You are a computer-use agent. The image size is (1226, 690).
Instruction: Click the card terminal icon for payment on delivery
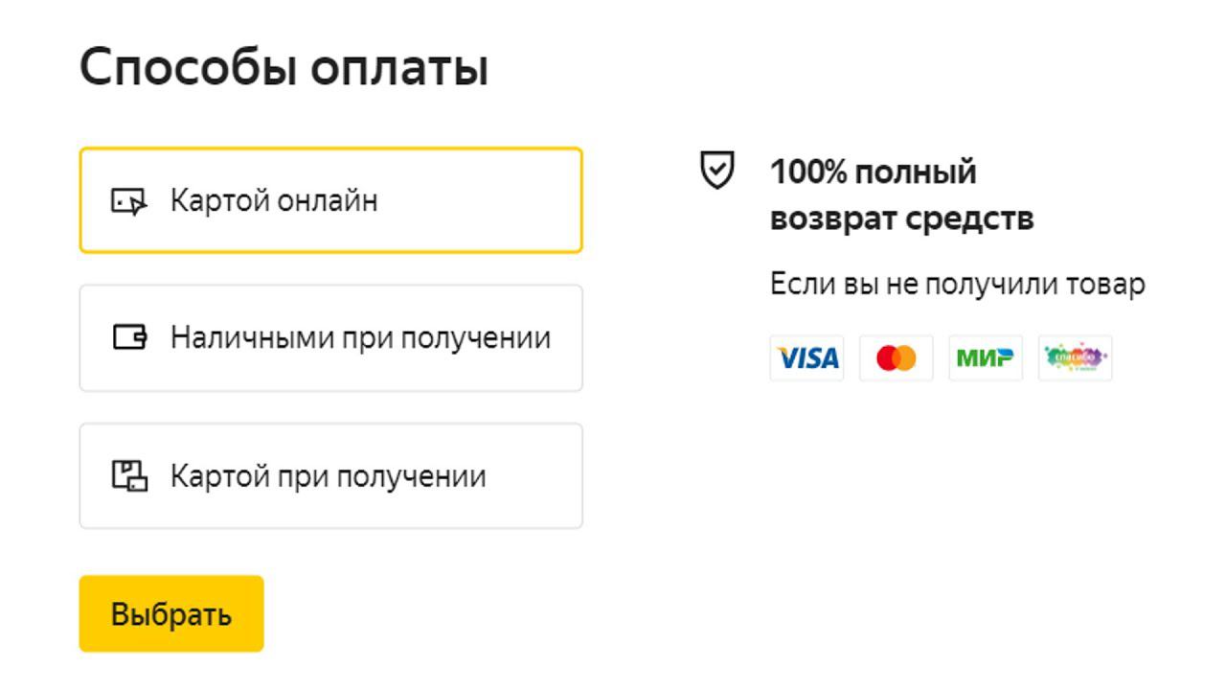130,475
